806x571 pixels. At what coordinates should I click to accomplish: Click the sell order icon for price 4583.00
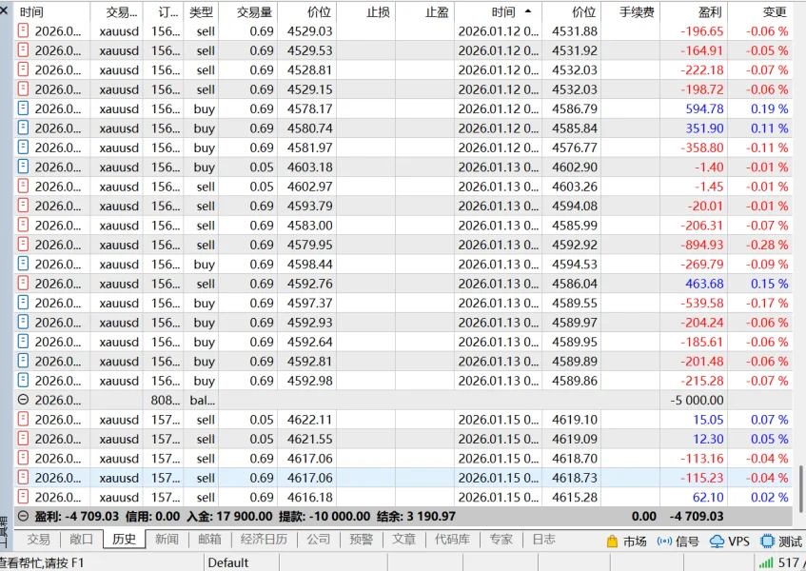click(23, 226)
